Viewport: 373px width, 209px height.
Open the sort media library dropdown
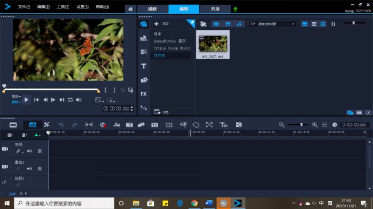[333, 24]
